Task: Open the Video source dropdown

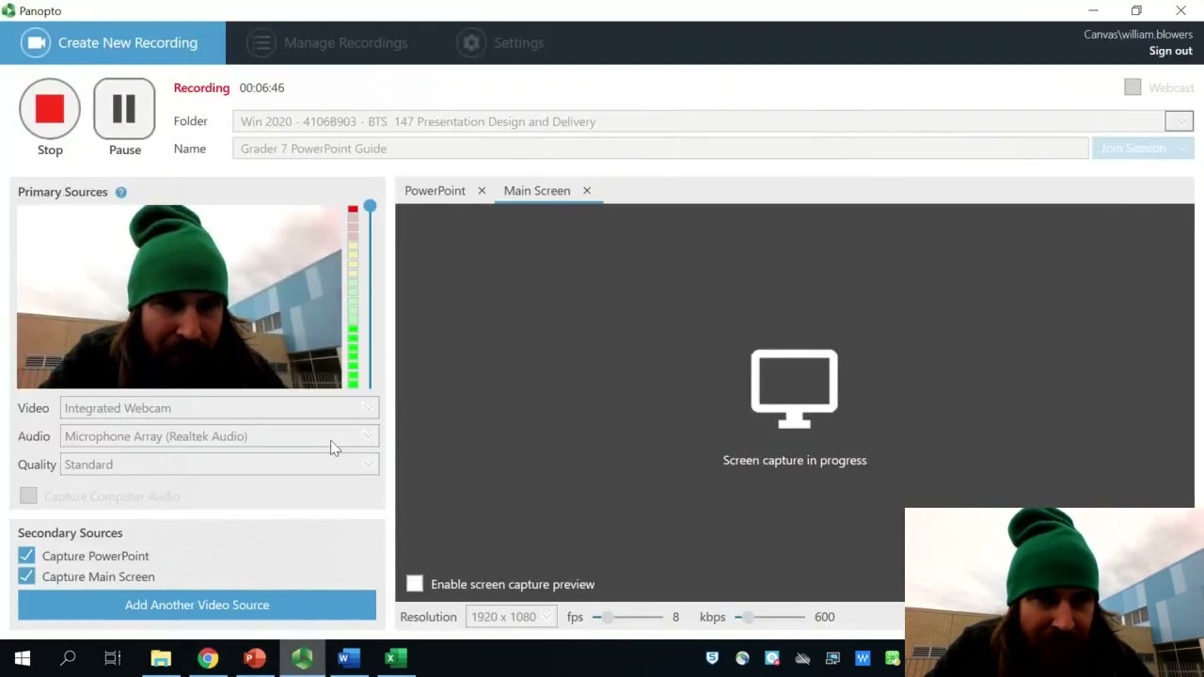Action: [x=219, y=408]
